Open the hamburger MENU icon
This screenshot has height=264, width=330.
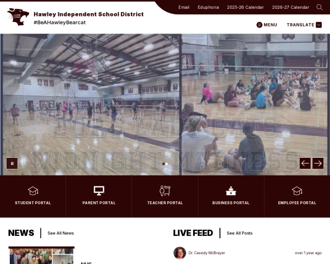tap(259, 25)
